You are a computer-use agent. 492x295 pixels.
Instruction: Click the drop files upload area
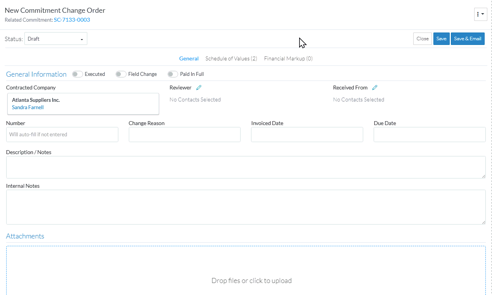click(246, 271)
